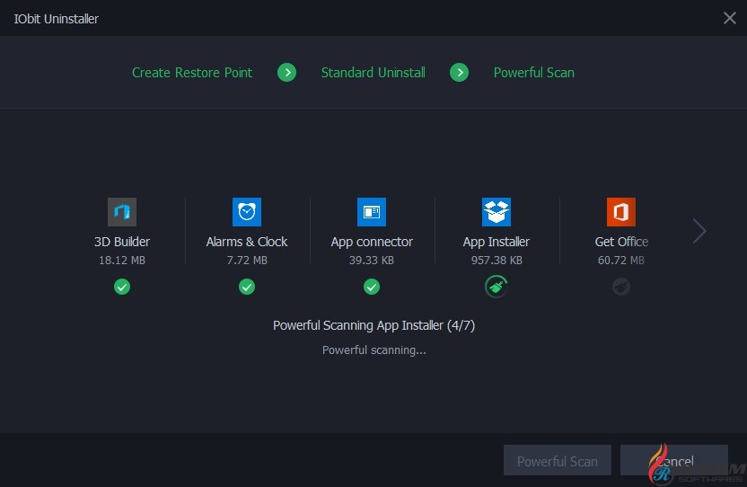This screenshot has width=747, height=487.
Task: Click the arrow after Create Restore Point
Action: pyautogui.click(x=287, y=73)
